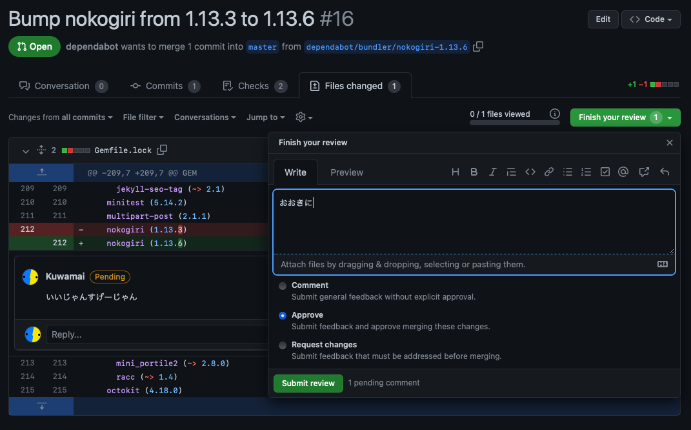691x430 pixels.
Task: Open the master branch link
Action: [262, 46]
